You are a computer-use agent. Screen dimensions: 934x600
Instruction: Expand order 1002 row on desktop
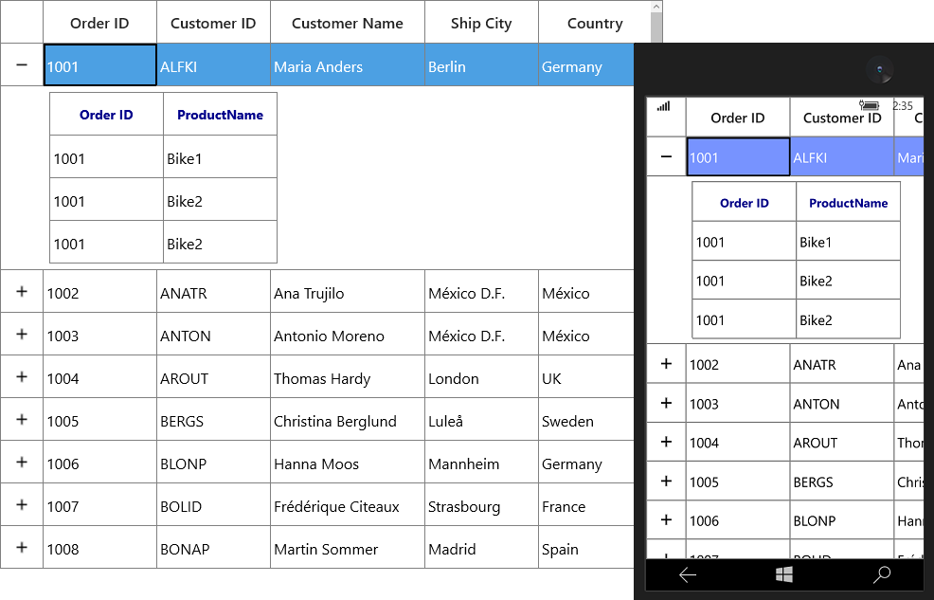(x=22, y=291)
